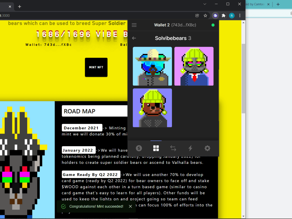Click the Phantom extension icon in toolbar
Image resolution: width=292 pixels, height=219 pixels.
tap(215, 16)
